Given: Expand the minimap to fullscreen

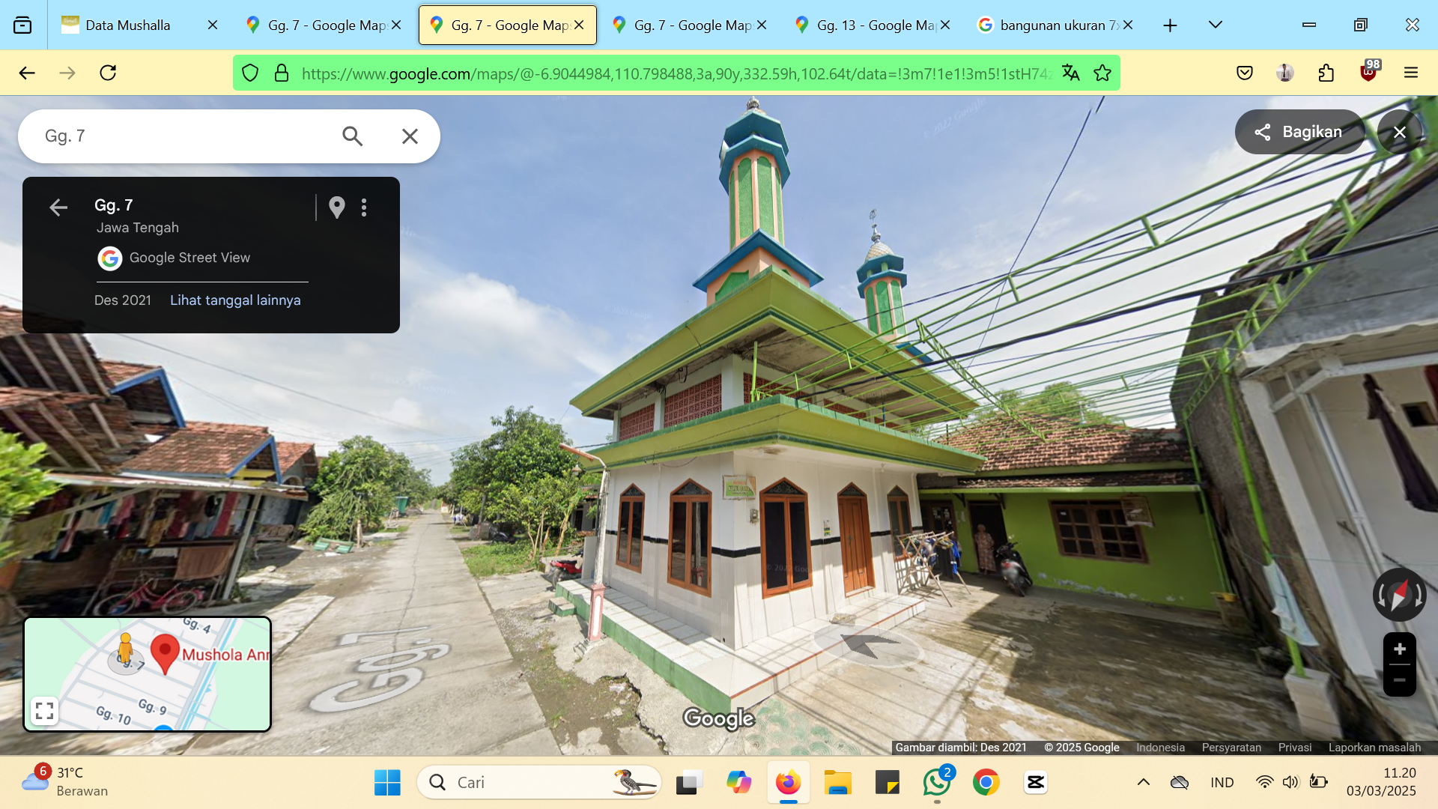Looking at the screenshot, I should (x=44, y=710).
